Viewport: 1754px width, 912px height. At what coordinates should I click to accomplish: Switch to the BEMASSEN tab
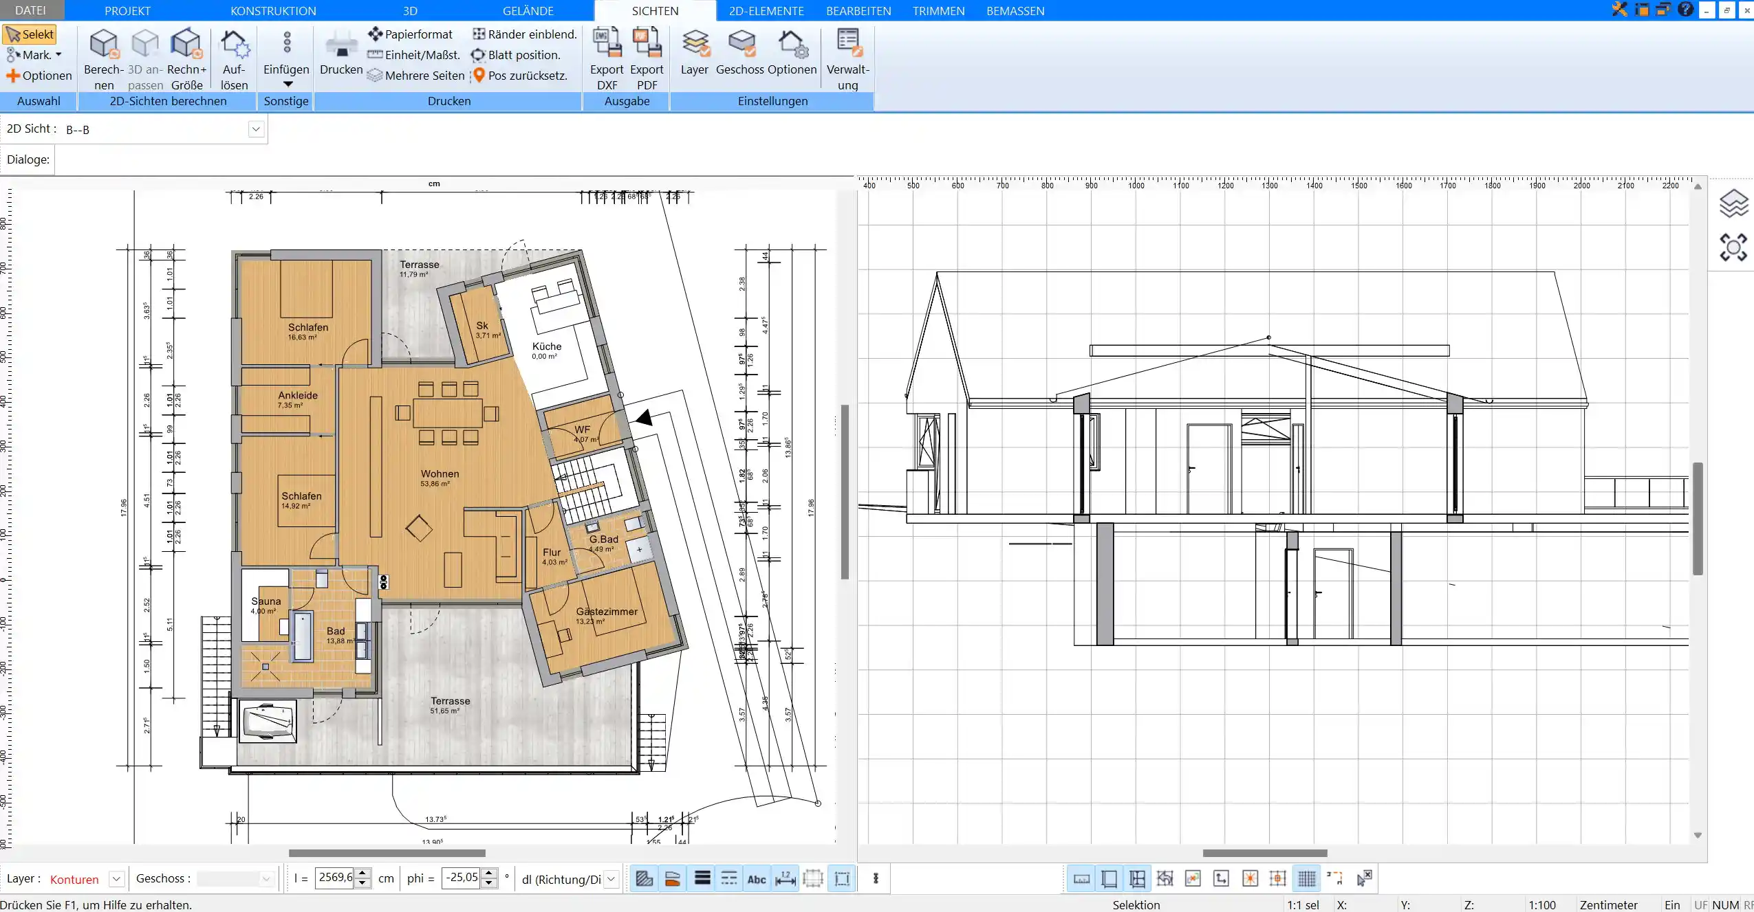point(1015,11)
